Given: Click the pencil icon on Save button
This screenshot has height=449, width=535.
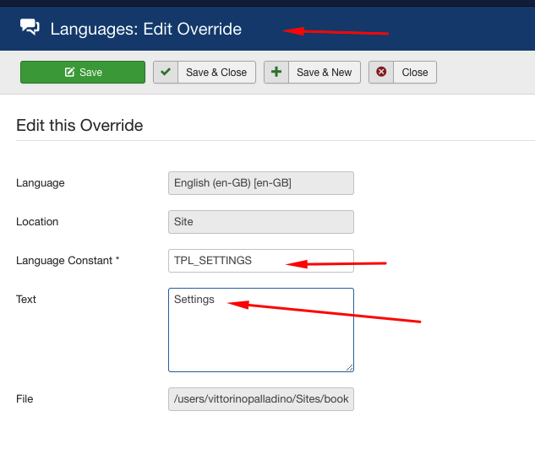Looking at the screenshot, I should [x=70, y=73].
